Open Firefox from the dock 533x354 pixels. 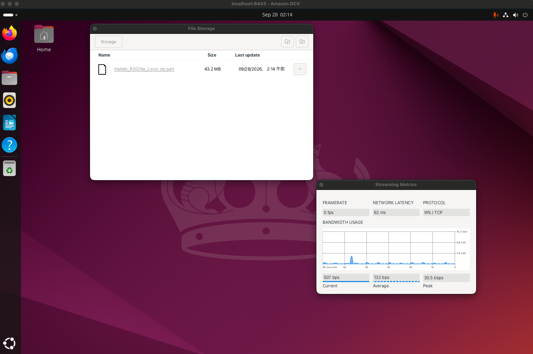click(9, 33)
